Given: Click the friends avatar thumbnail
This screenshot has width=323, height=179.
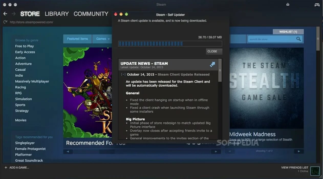Looking at the screenshot, I should (315, 171).
